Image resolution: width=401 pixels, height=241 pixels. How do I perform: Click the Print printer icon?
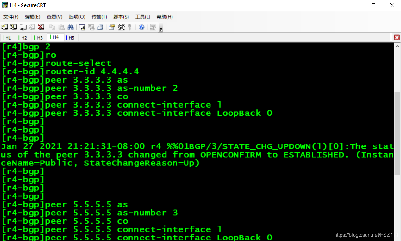click(x=100, y=27)
